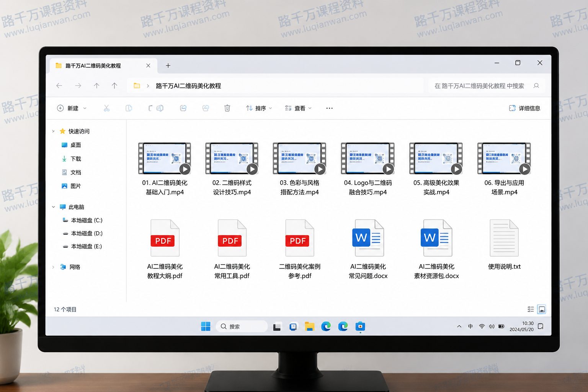
Task: Open volume tray icon
Action: [492, 327]
